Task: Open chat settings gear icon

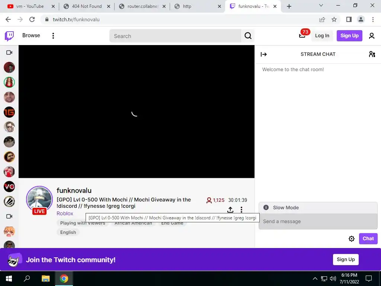Action: point(351,239)
